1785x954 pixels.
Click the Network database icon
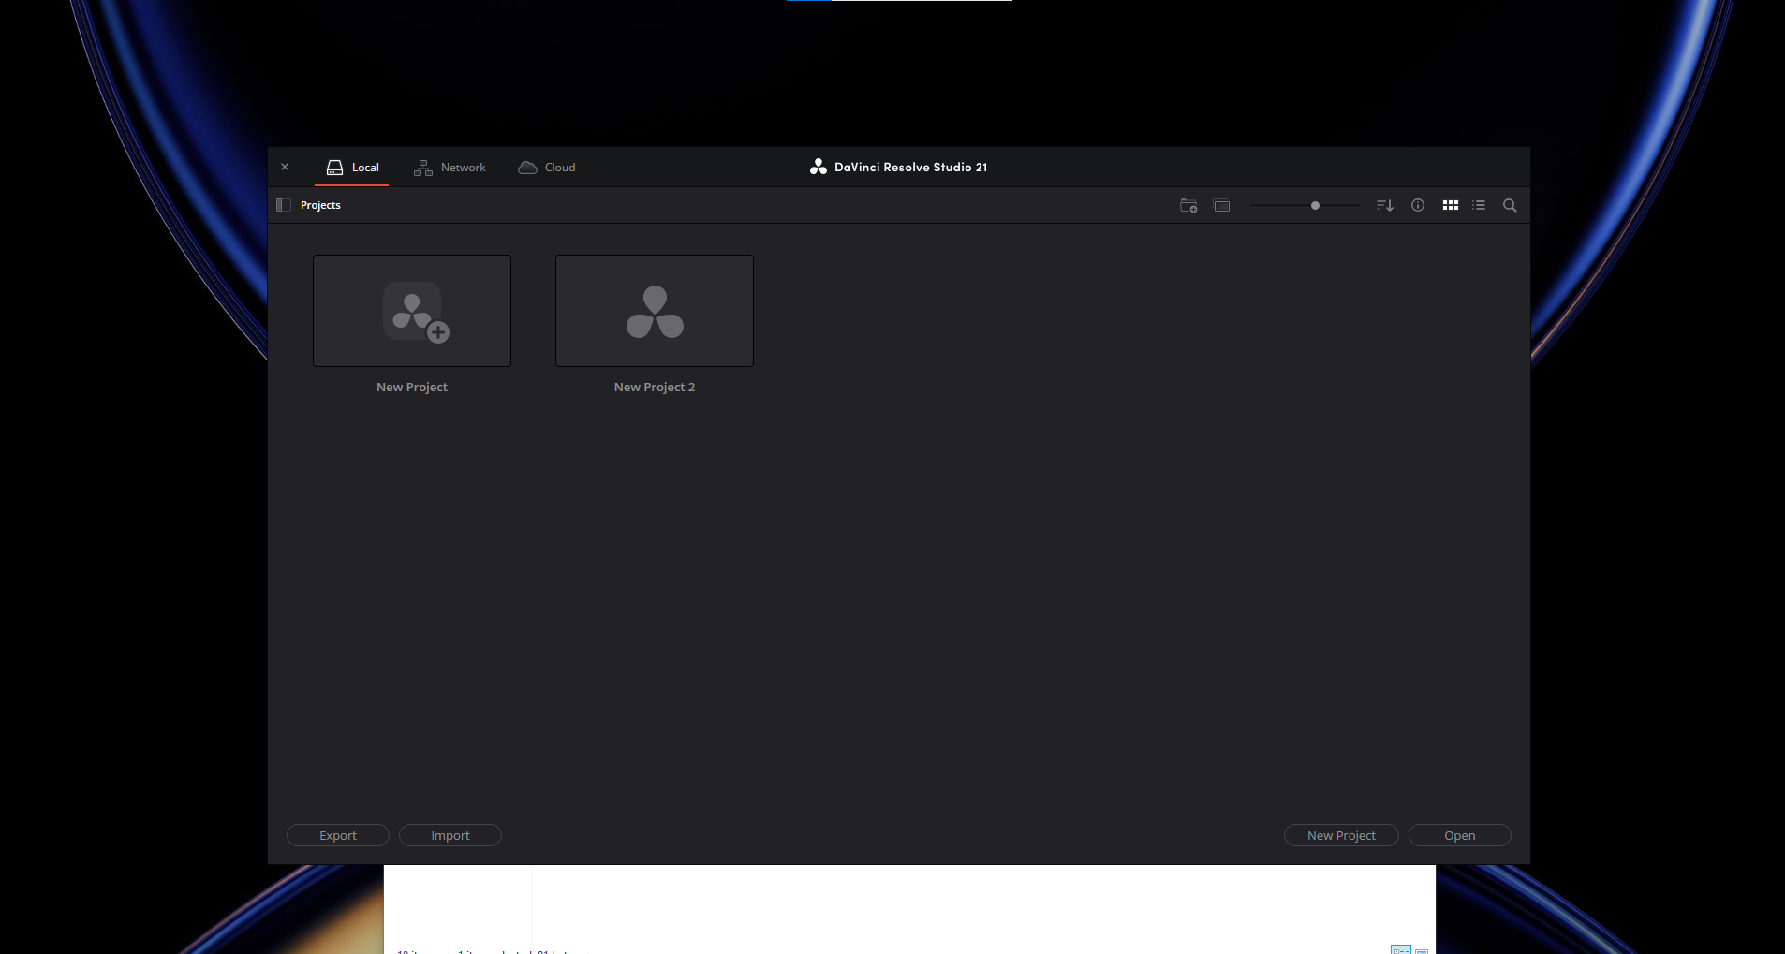(x=423, y=168)
